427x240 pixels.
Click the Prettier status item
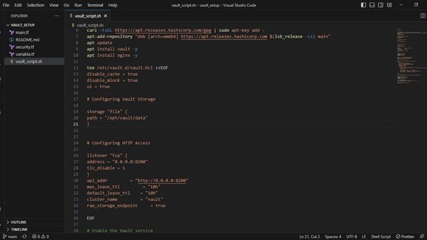pos(405,237)
